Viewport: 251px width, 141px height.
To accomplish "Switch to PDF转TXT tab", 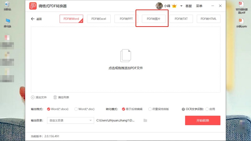I will (181, 19).
